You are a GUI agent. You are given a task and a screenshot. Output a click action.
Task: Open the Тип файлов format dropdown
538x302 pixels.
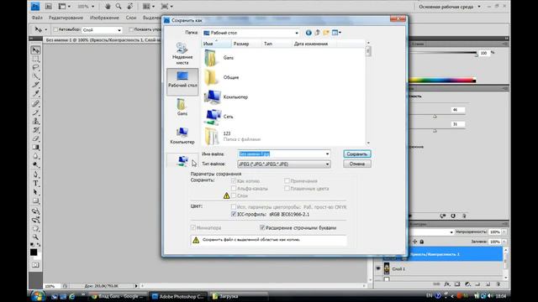[x=327, y=164]
